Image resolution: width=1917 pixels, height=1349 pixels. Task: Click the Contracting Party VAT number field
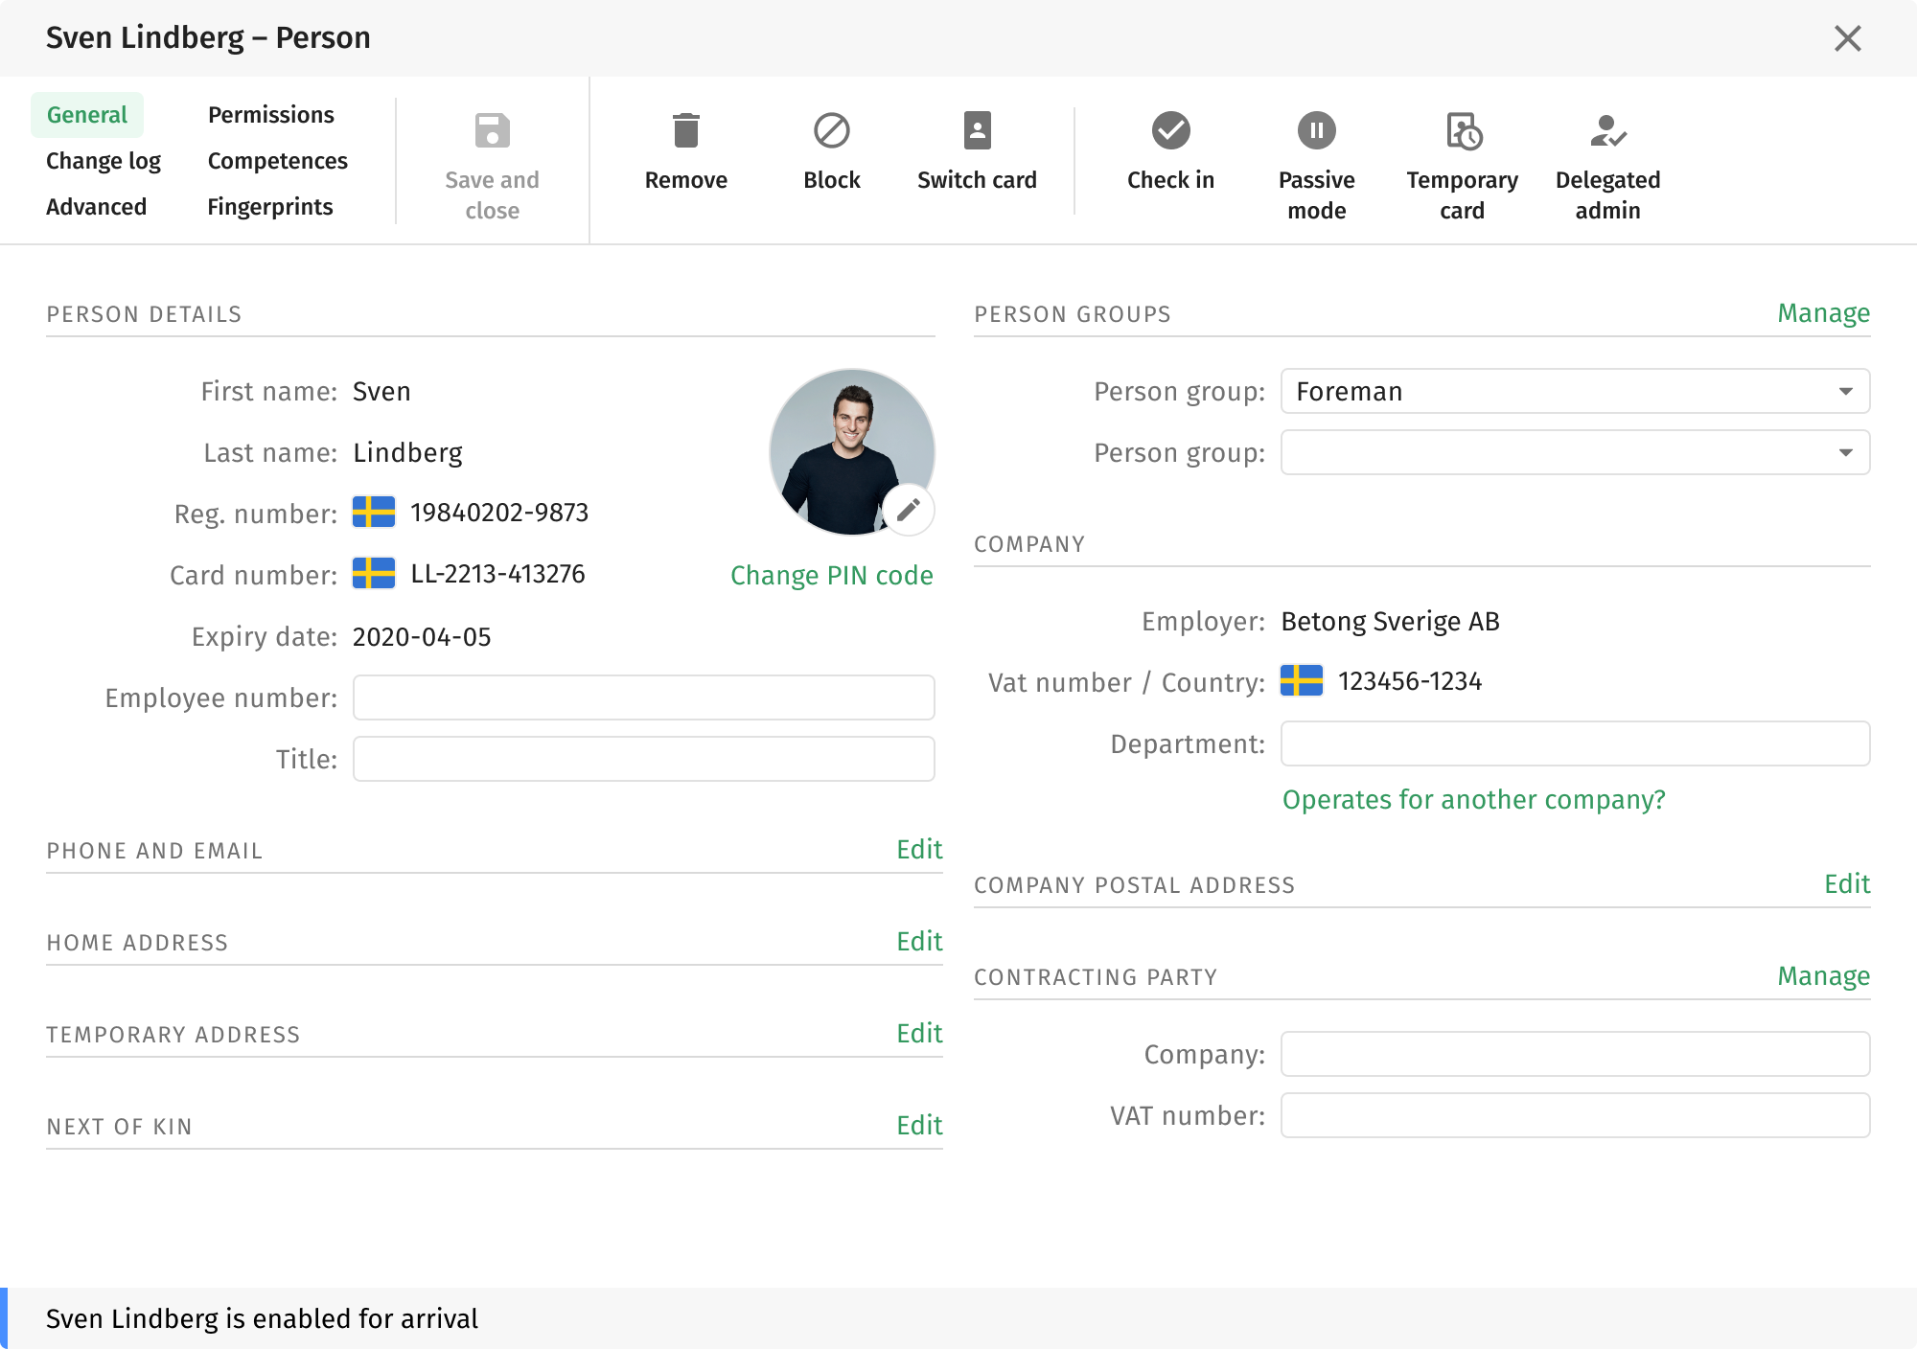(x=1575, y=1115)
